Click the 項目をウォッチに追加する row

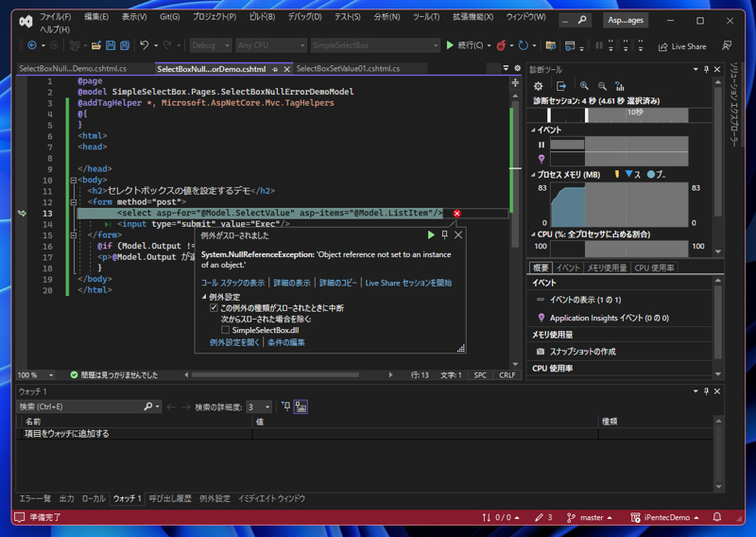point(365,433)
